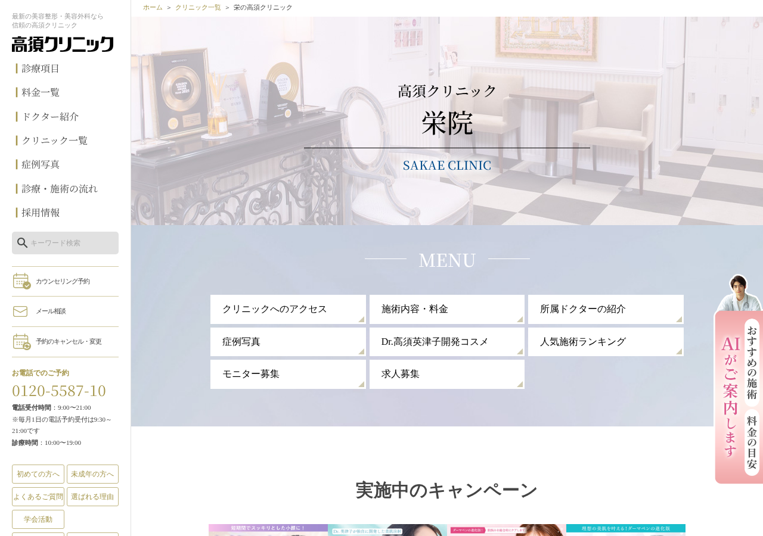The width and height of the screenshot is (763, 536).
Task: Click the reservation cancel/change calendar icon
Action: [x=22, y=342]
